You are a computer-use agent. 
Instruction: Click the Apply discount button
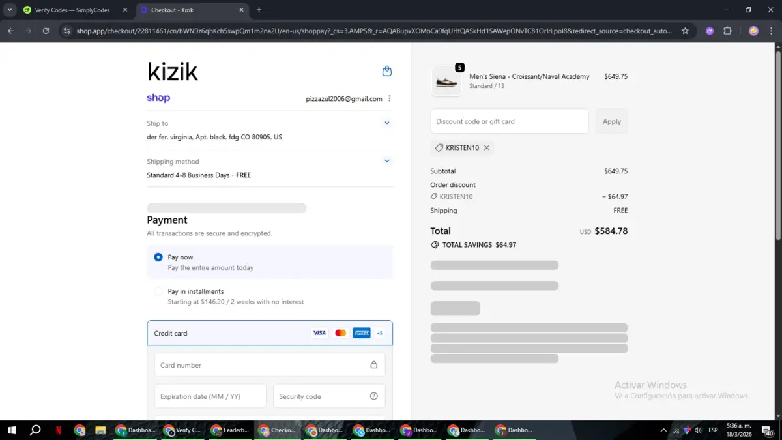612,121
